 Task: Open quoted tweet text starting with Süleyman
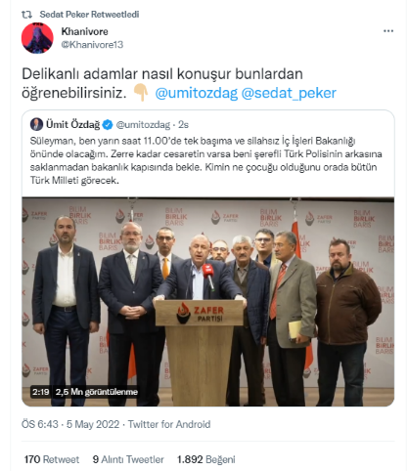(205, 160)
